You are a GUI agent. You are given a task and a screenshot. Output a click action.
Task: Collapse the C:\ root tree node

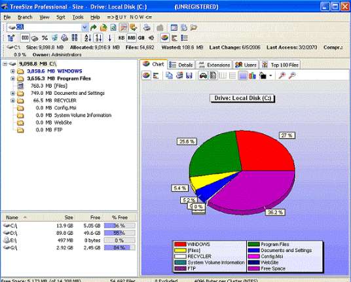coord(5,64)
